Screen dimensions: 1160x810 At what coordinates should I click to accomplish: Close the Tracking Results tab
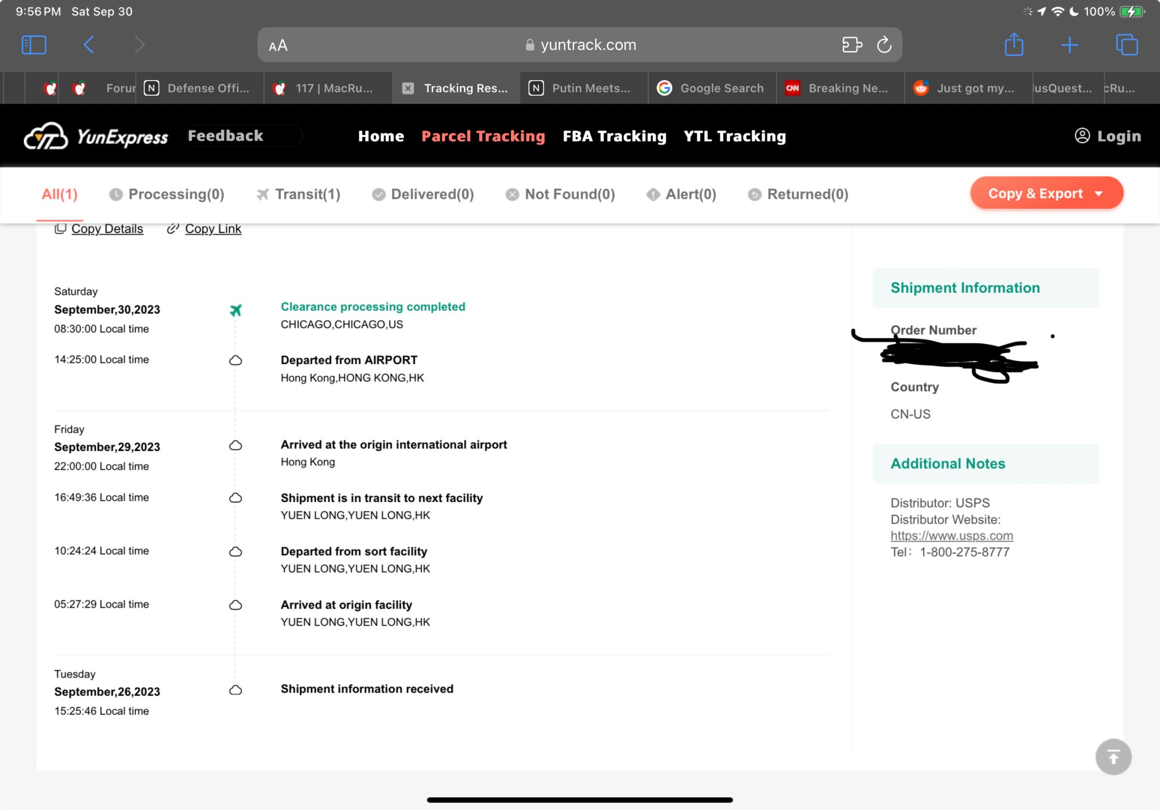pyautogui.click(x=408, y=88)
